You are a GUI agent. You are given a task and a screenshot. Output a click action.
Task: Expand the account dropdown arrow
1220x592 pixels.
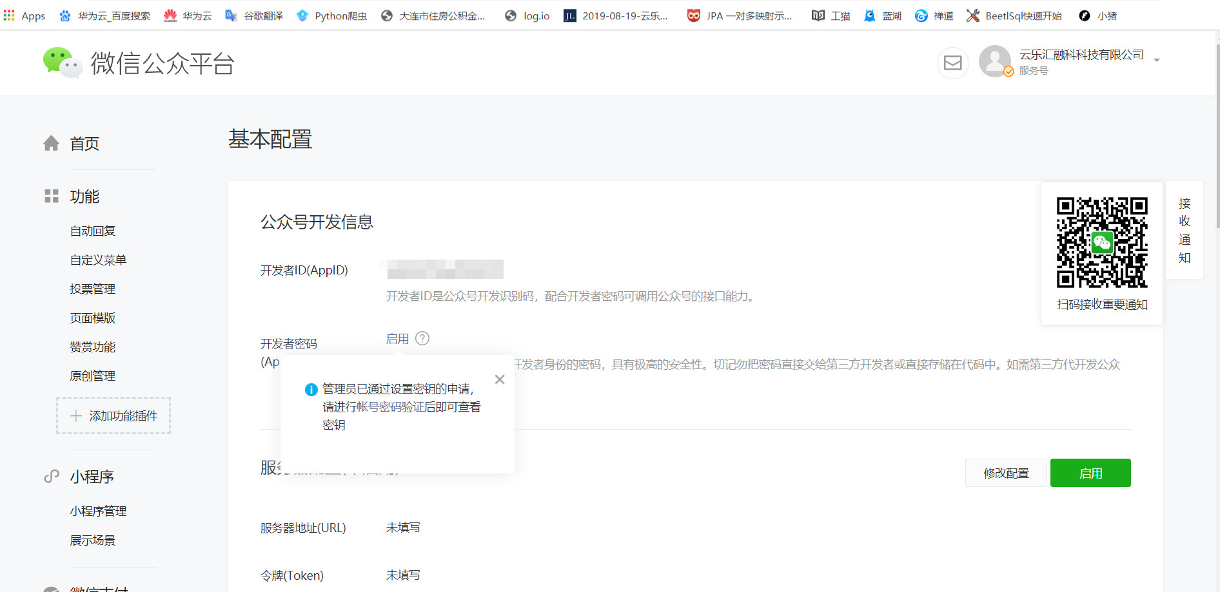point(1157,60)
